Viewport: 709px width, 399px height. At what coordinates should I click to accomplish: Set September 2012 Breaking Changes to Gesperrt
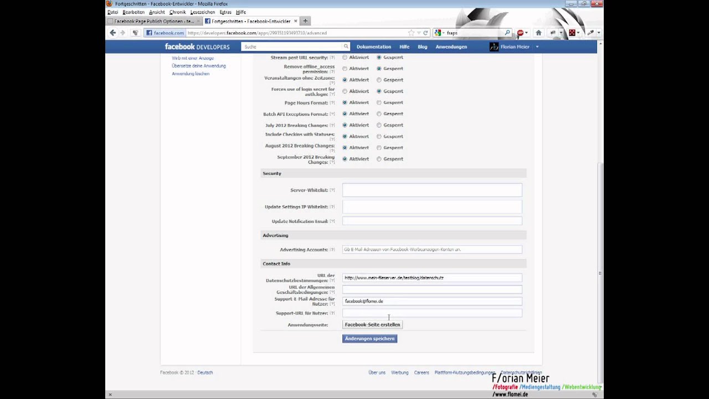click(379, 159)
